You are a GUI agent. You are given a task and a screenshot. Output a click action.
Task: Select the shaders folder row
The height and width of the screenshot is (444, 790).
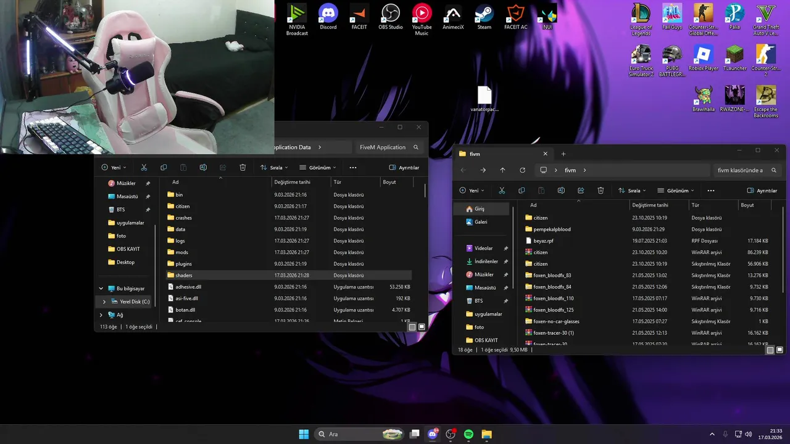point(289,275)
